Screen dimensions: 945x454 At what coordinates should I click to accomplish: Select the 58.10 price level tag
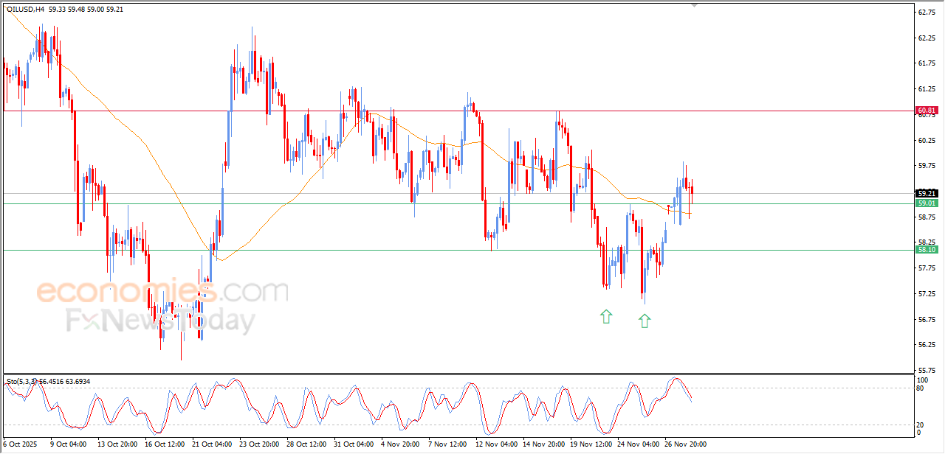tap(927, 250)
